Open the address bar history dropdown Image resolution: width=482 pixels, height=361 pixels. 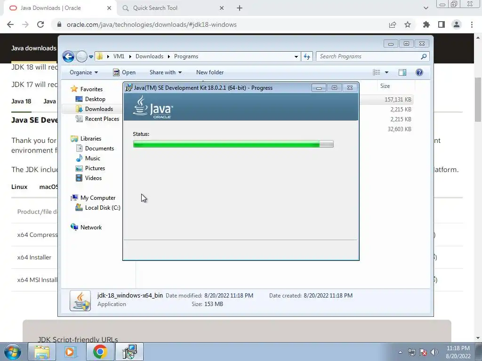tap(296, 56)
